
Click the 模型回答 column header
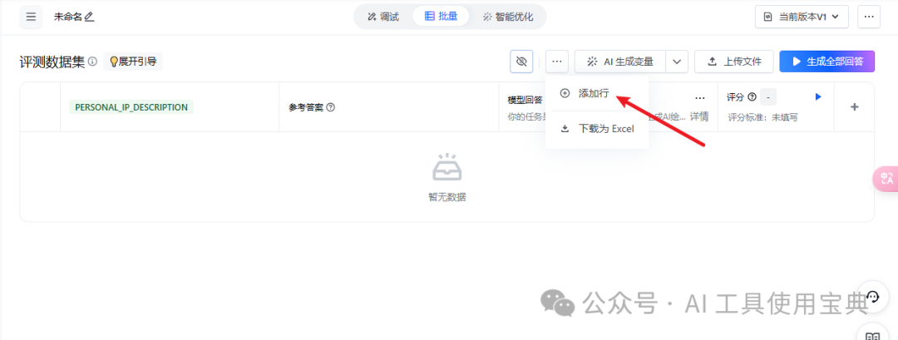[525, 100]
